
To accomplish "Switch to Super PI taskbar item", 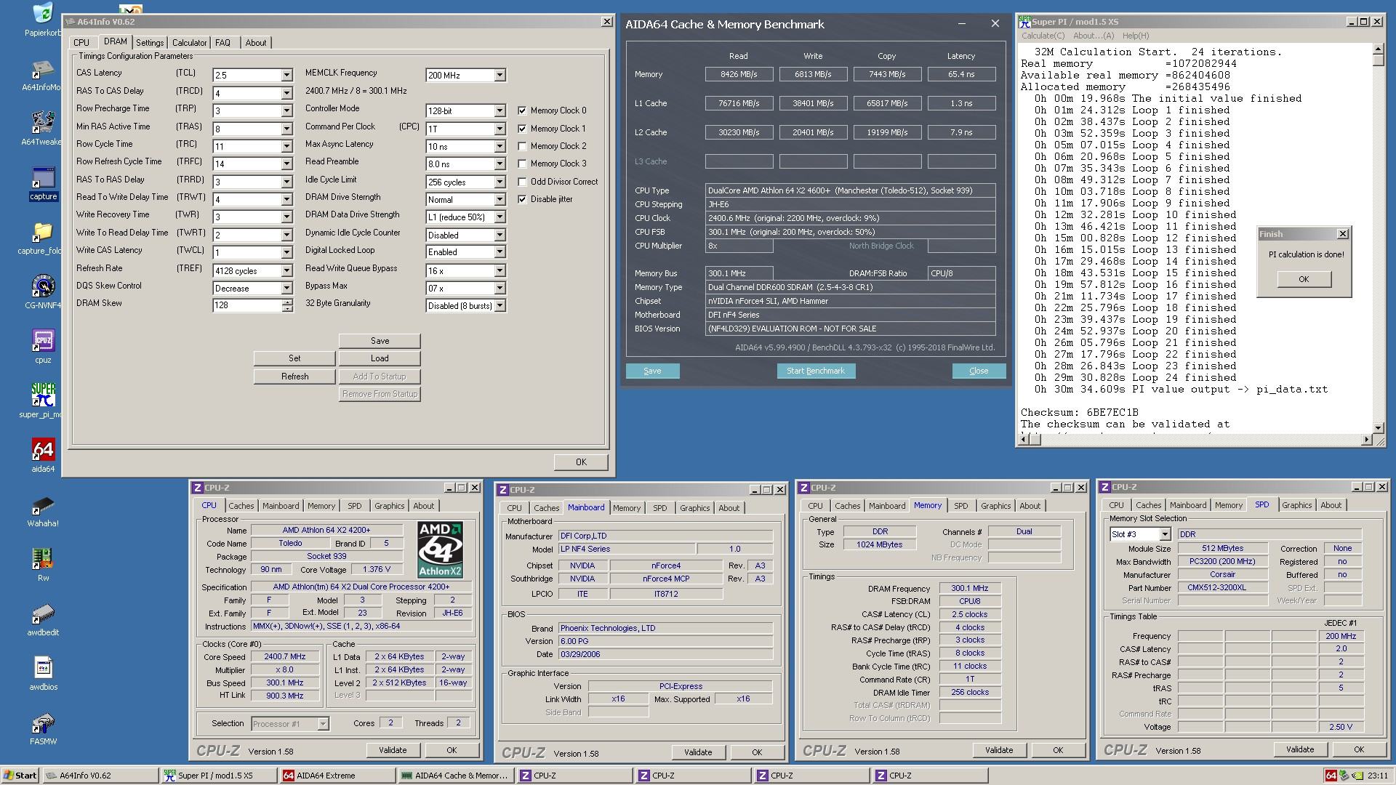I will (218, 776).
